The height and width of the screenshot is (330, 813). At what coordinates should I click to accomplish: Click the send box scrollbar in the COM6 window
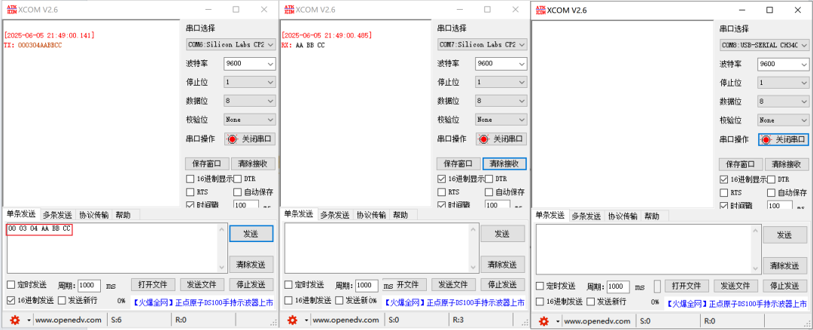click(x=222, y=247)
